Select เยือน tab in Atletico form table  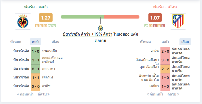pyautogui.click(x=185, y=42)
